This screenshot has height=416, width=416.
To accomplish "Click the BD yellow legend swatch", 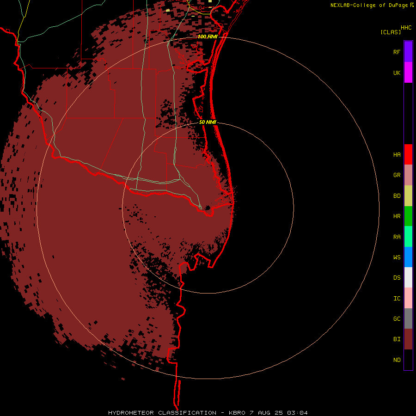I will (408, 196).
